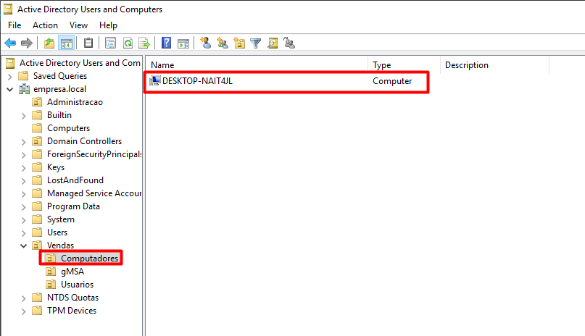585x336 pixels.
Task: Click the empresa.local domain icon
Action: tap(24, 89)
